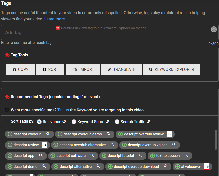Search keyword for 'descript app' tag
Viewport: 219px width, 176px height.
[x=41, y=155]
